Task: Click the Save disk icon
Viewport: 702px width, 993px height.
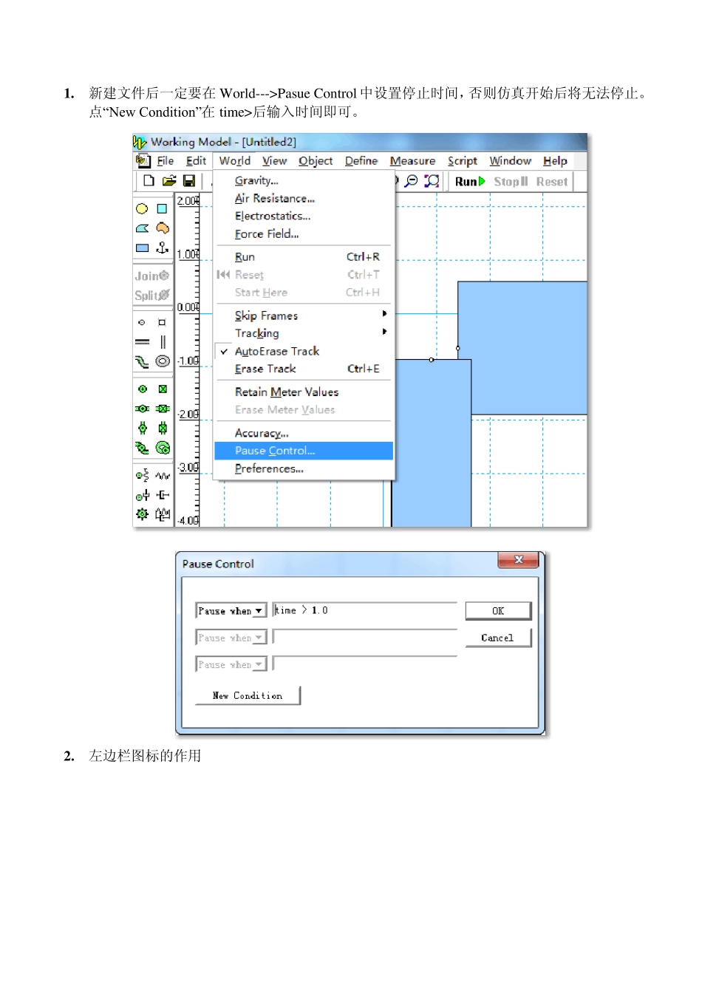Action: click(x=189, y=181)
